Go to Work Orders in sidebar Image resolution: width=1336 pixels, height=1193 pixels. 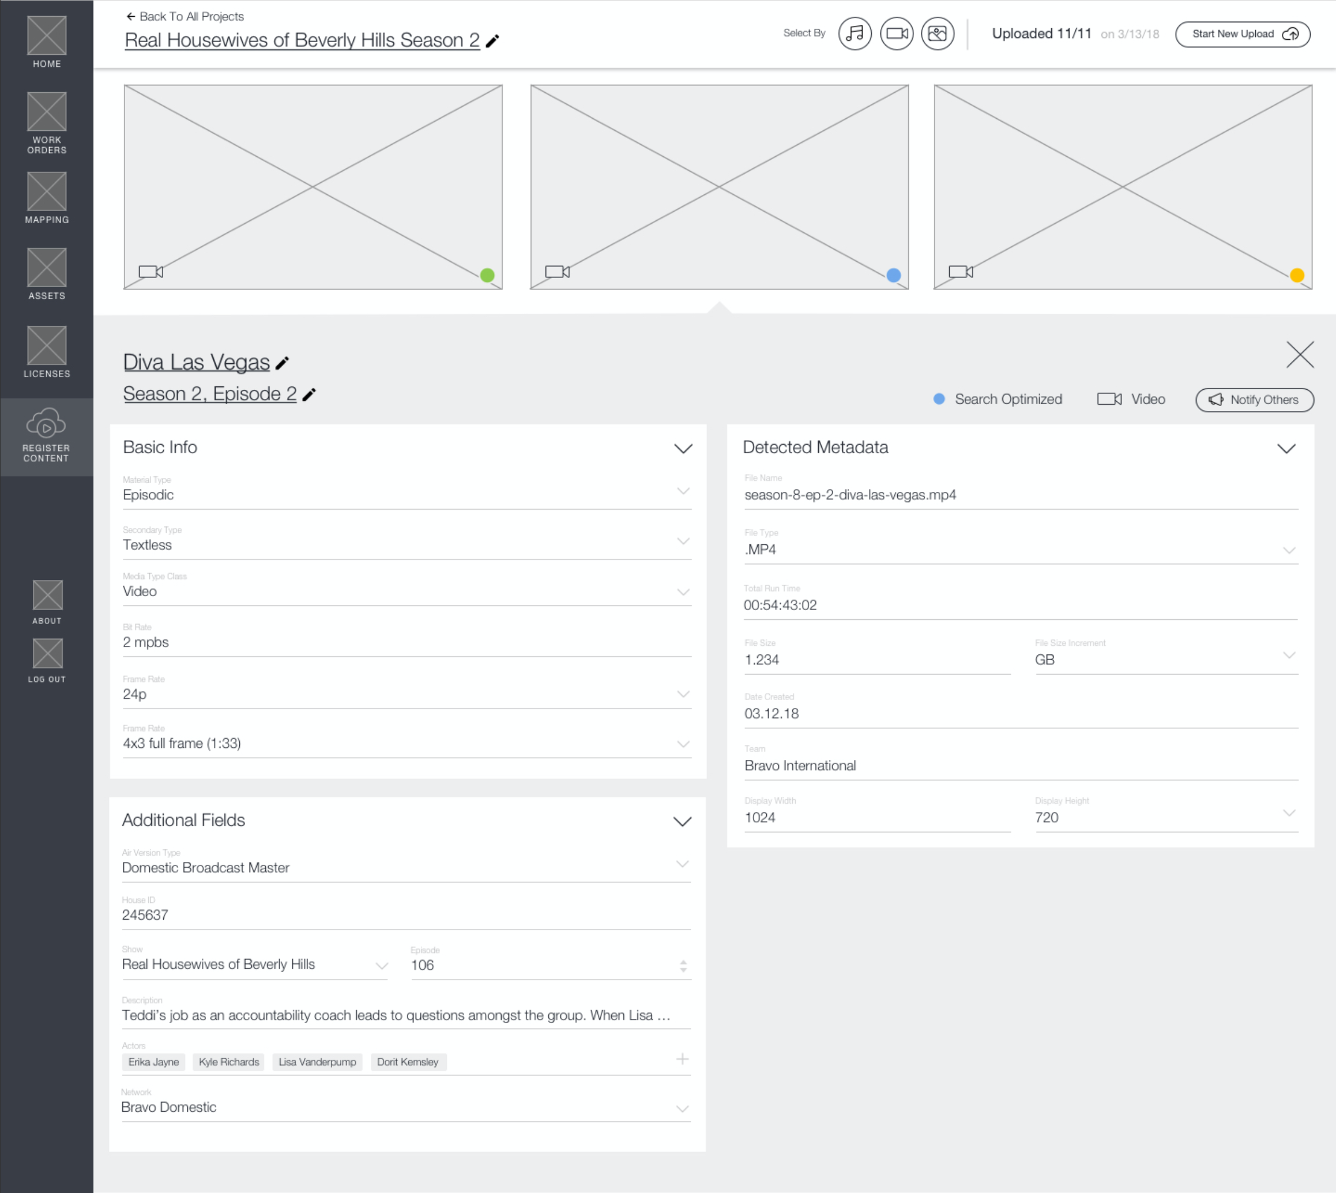(47, 123)
